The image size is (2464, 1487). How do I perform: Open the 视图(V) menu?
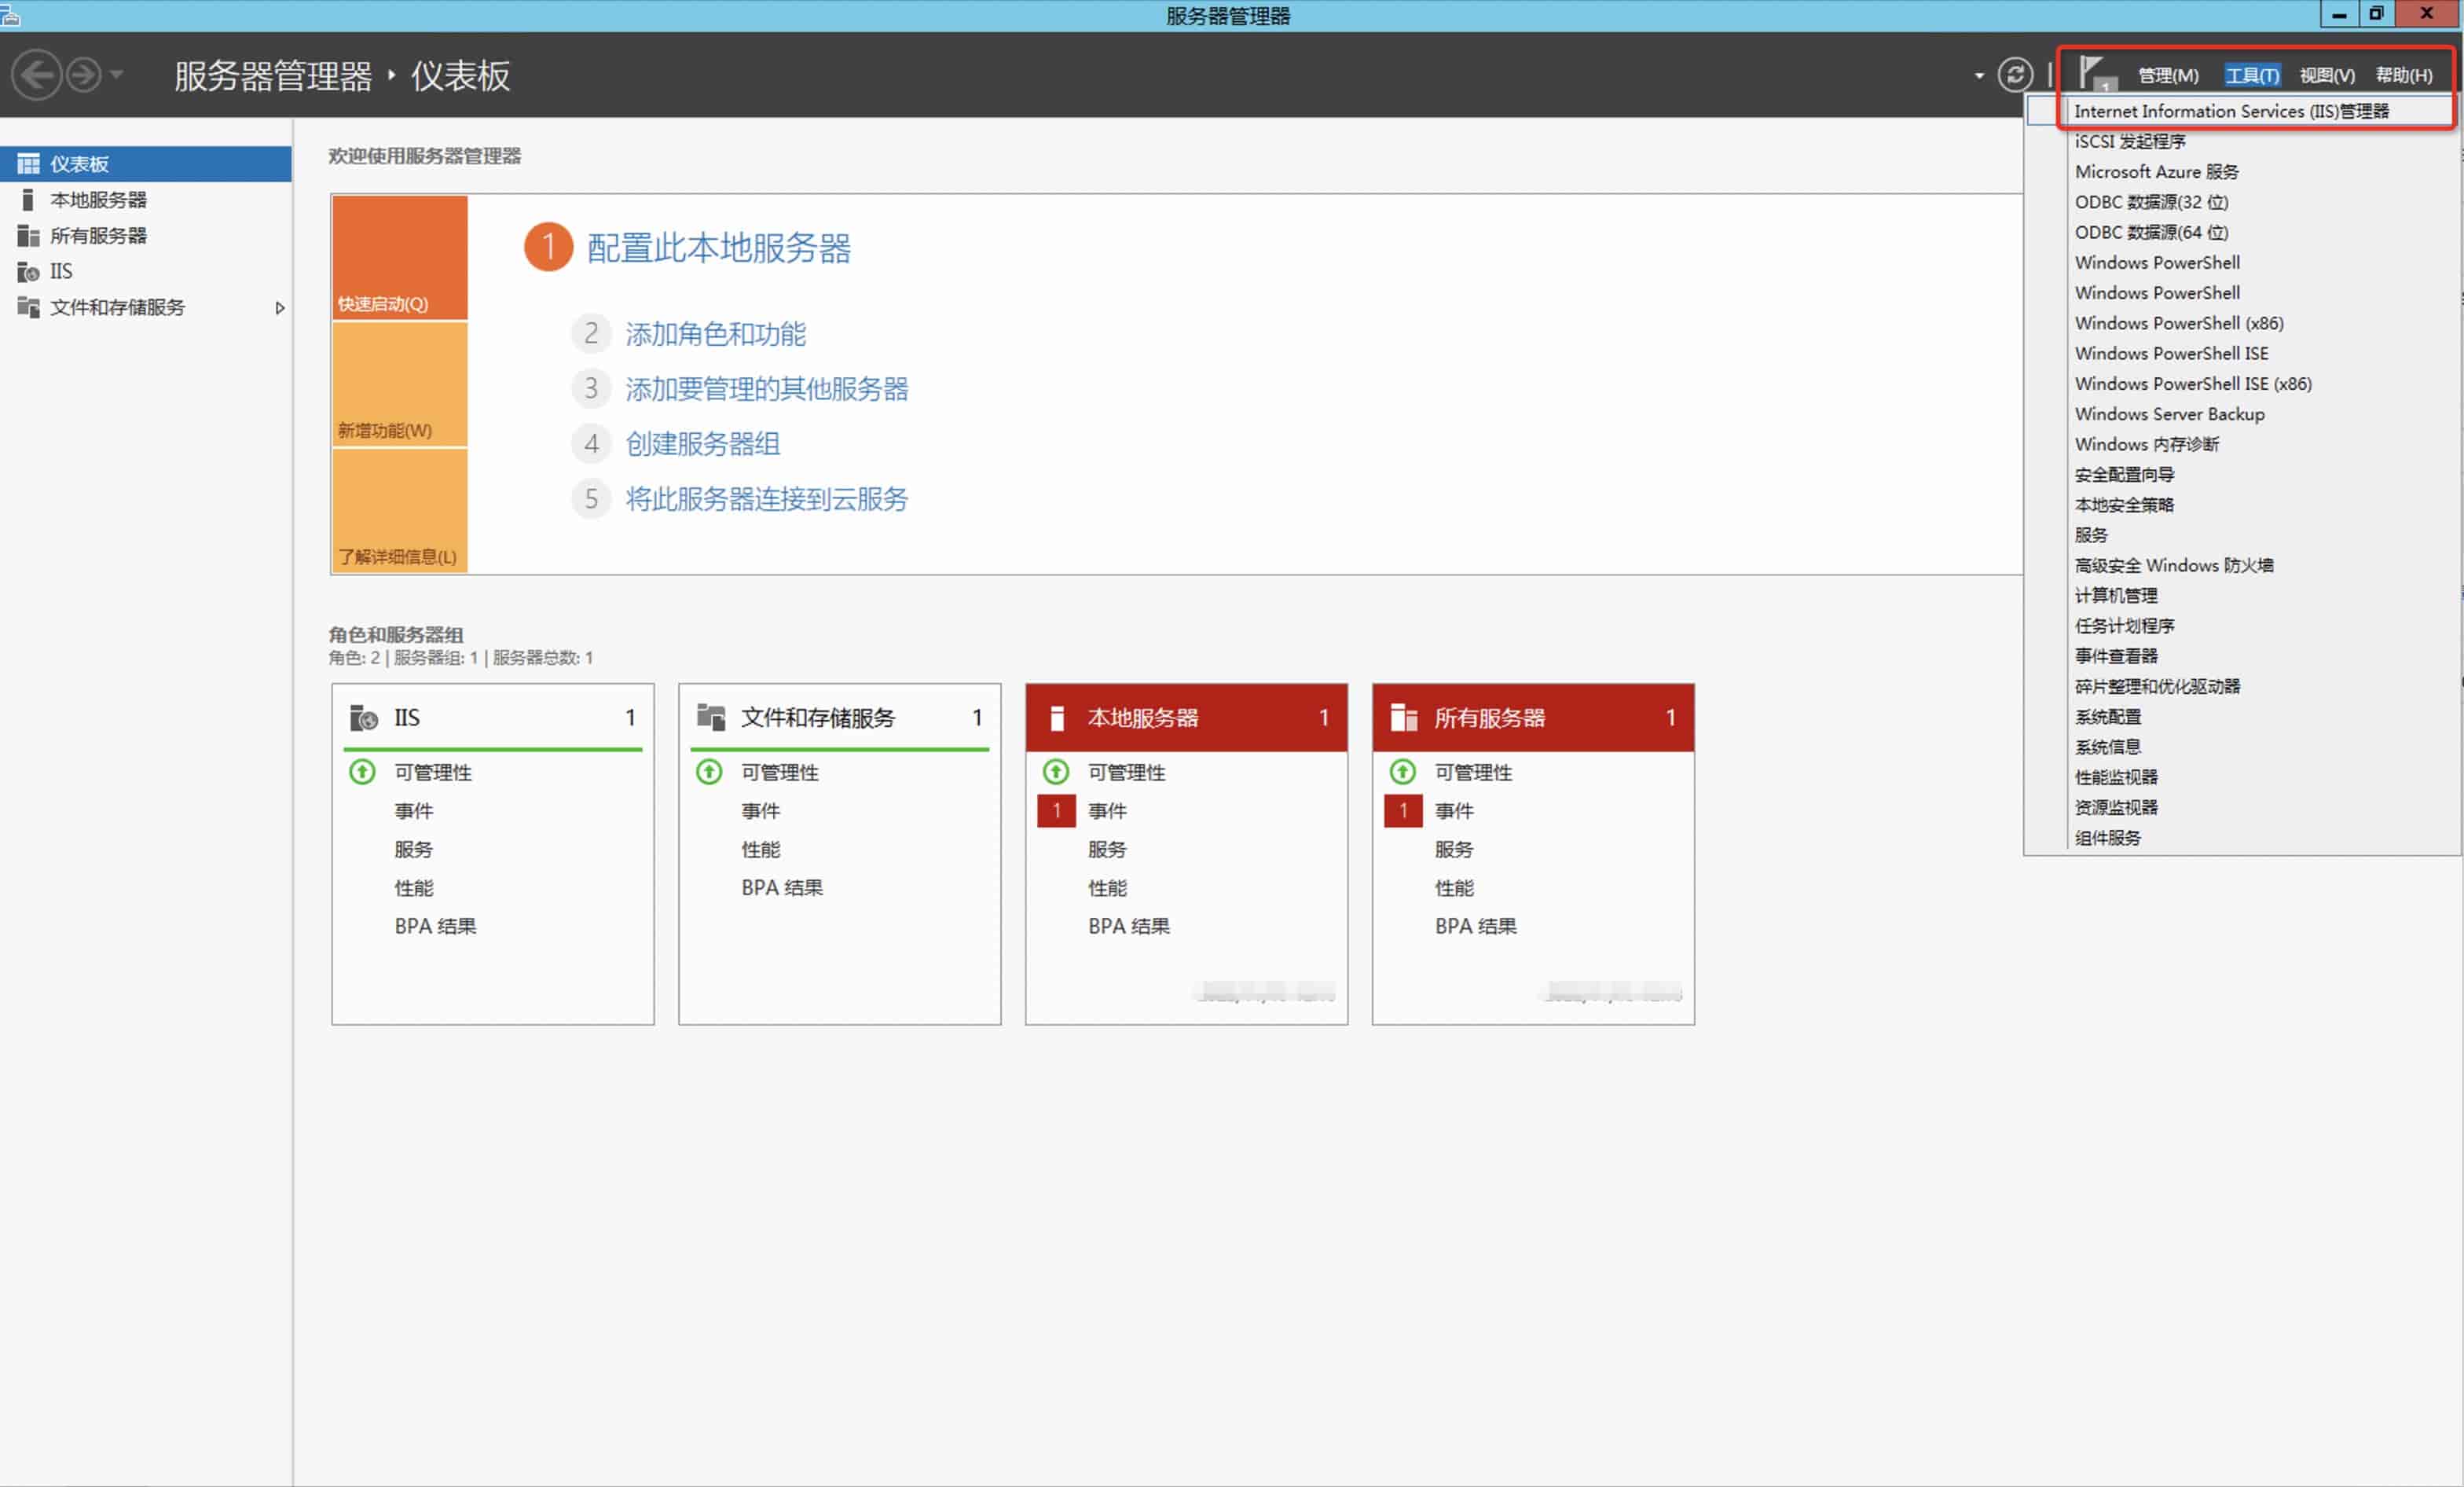point(2326,76)
